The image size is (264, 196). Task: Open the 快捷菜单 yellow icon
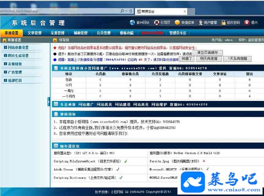[177, 23]
